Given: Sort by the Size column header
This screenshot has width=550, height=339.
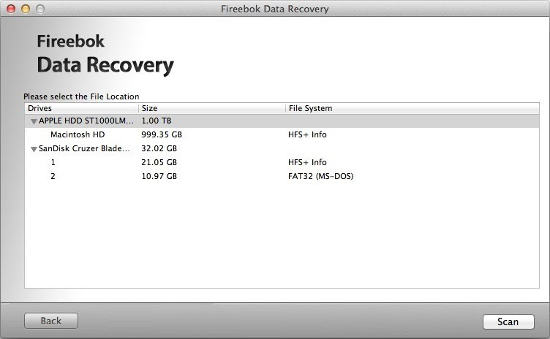Looking at the screenshot, I should pyautogui.click(x=212, y=108).
